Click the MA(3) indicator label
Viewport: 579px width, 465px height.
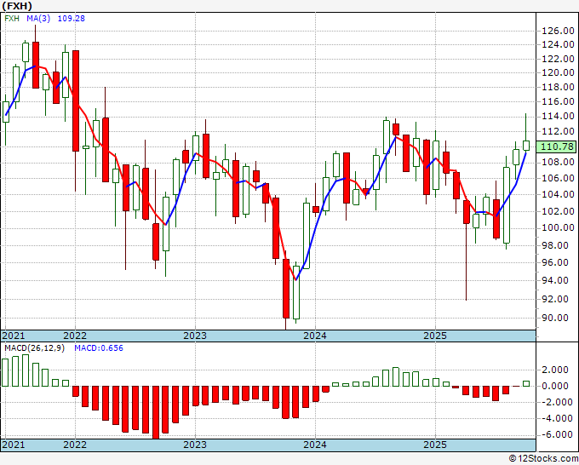(38, 18)
